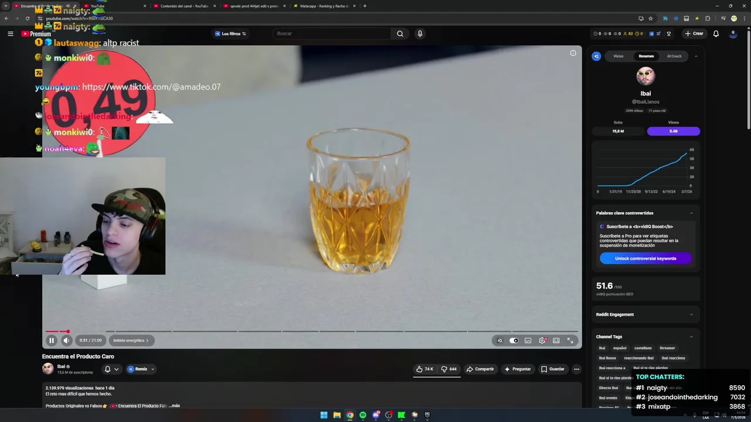The width and height of the screenshot is (751, 422).
Task: Bookmark this page with star
Action: click(x=651, y=18)
